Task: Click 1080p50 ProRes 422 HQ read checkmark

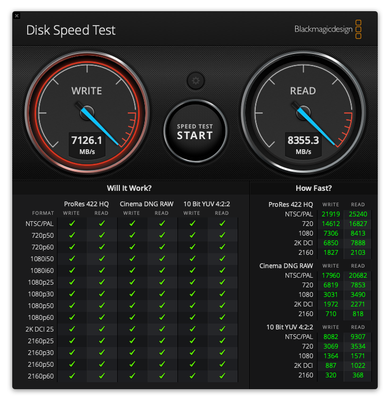Action: tap(102, 305)
